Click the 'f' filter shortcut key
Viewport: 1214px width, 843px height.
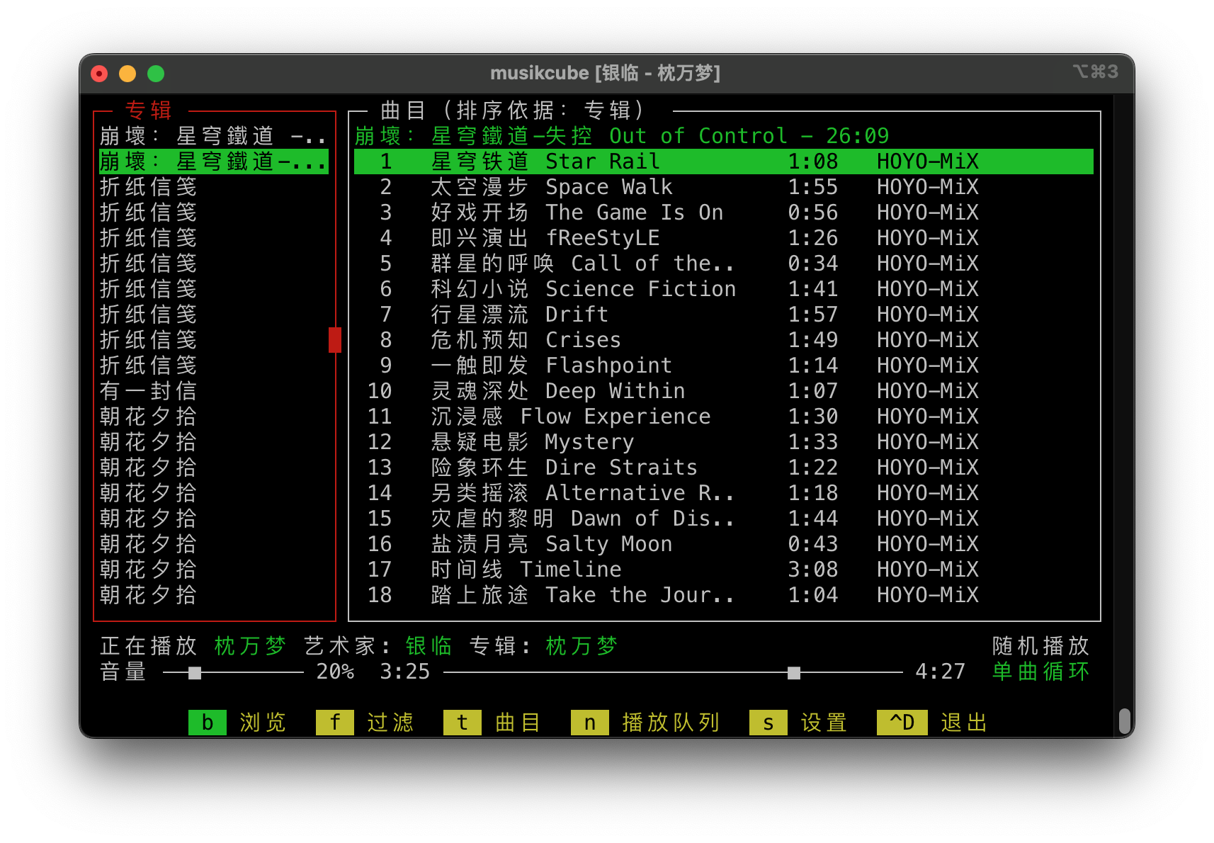pyautogui.click(x=334, y=723)
